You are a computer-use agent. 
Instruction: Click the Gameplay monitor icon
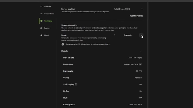coord(41,21)
